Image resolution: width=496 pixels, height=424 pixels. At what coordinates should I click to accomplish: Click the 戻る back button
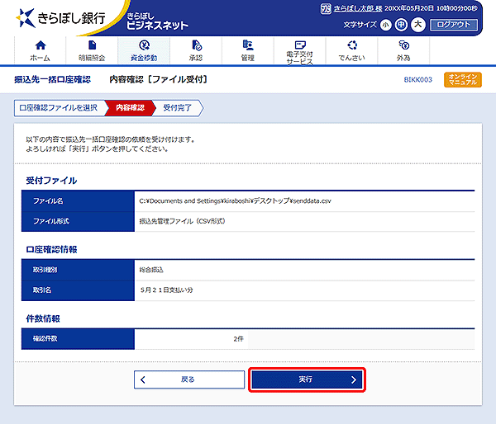tap(189, 379)
